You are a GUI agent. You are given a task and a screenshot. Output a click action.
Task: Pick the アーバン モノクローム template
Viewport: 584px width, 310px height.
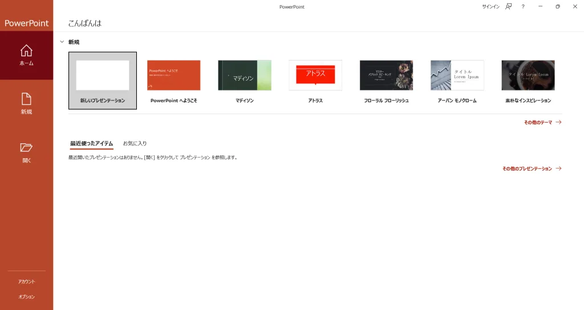pos(457,75)
